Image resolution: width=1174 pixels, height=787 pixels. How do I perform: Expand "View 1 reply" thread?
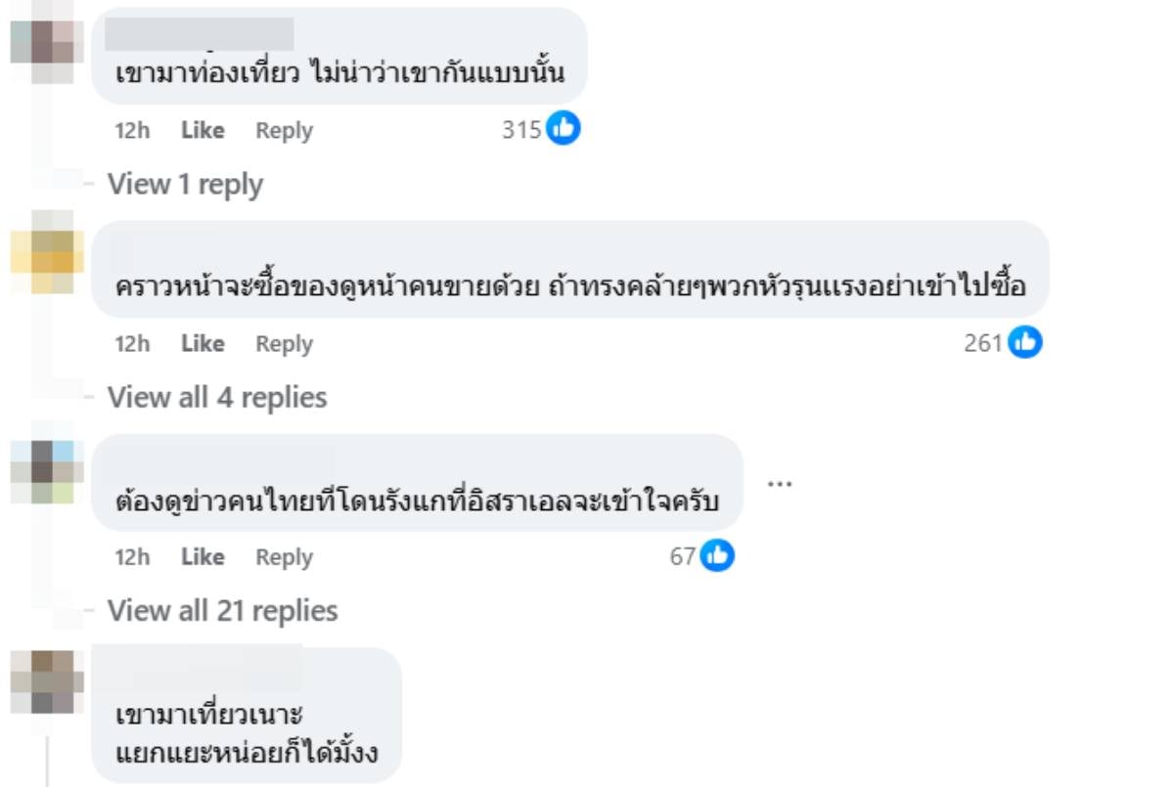(x=185, y=184)
